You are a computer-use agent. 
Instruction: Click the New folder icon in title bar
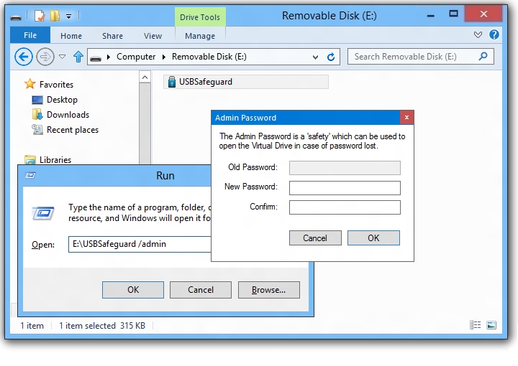click(55, 16)
